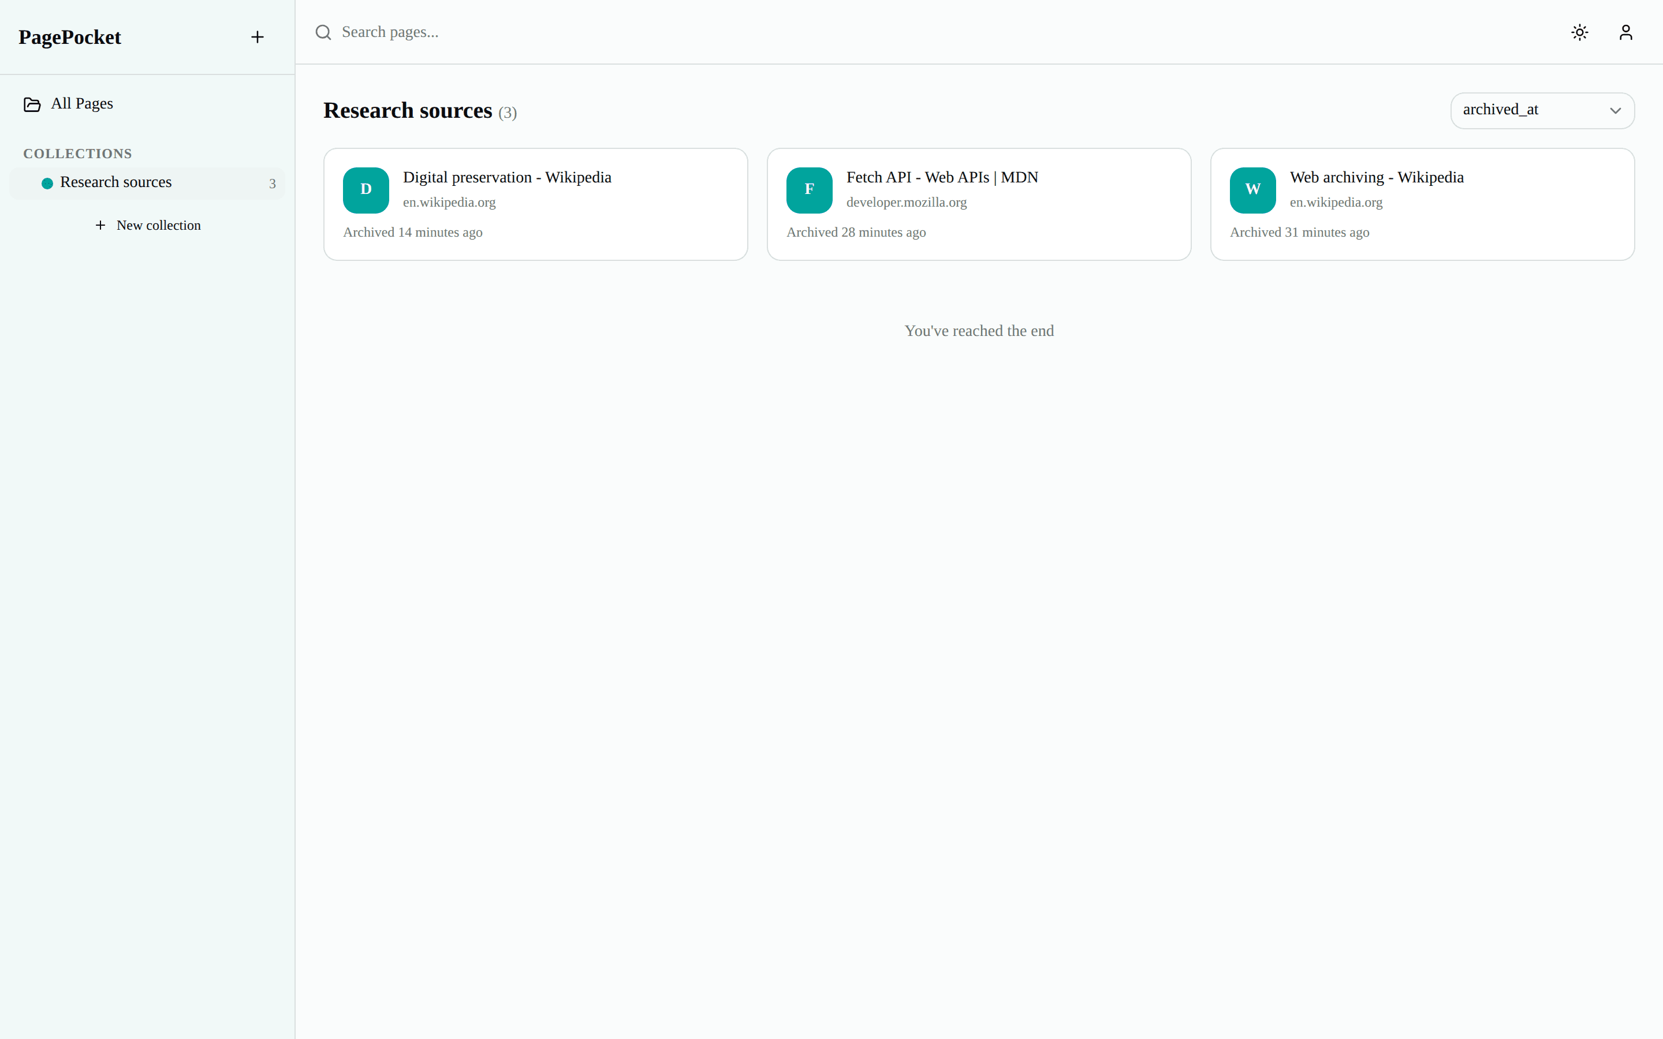1663x1039 pixels.
Task: Open Digital preservation - Wikipedia page title
Action: pyautogui.click(x=507, y=177)
